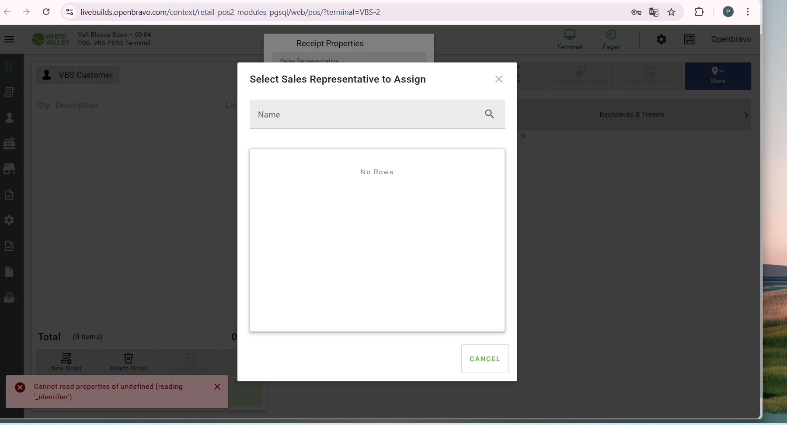This screenshot has width=787, height=425.
Task: Expand the Store dropdown button
Action: pos(718,76)
